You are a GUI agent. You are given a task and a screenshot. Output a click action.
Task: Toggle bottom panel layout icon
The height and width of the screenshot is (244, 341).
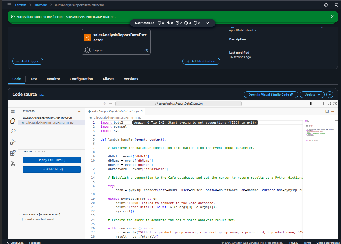coord(318,103)
